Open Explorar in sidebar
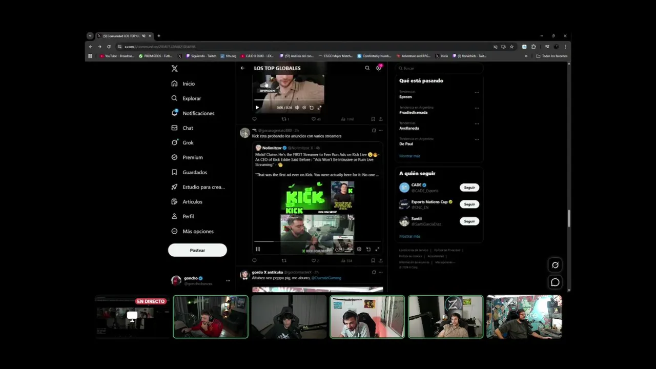The width and height of the screenshot is (656, 369). pos(186,98)
